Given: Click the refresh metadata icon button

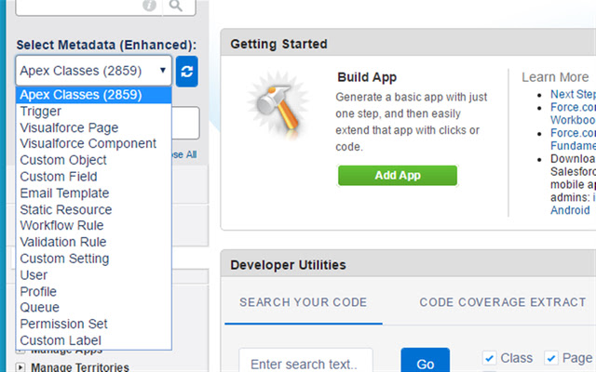Looking at the screenshot, I should (x=186, y=71).
